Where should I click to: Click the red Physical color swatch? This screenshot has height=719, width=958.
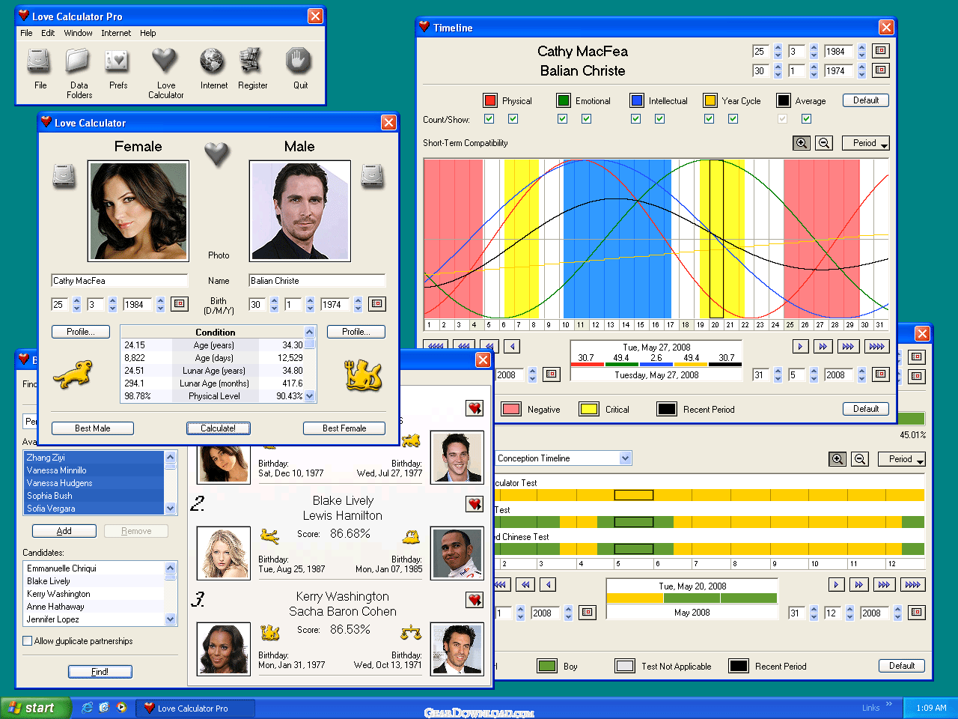tap(490, 100)
